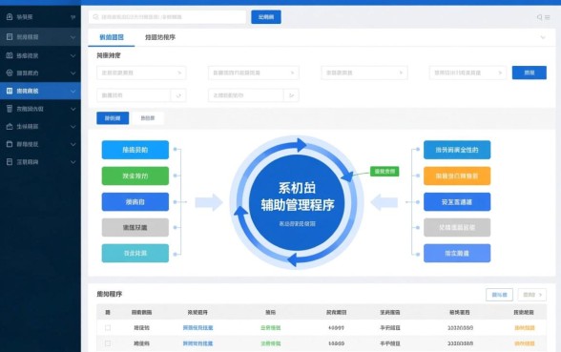Select the white segment beside the blue one above the diagram
This screenshot has width=561, height=352.
(148, 118)
